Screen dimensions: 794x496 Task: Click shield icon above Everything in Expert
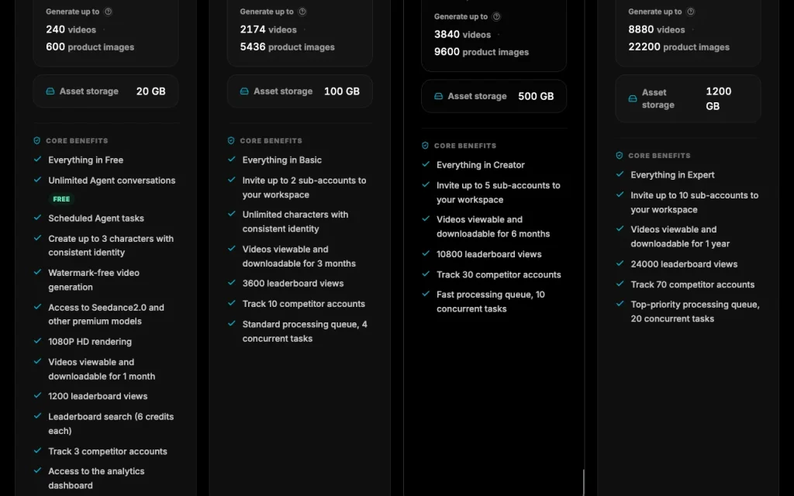click(620, 155)
